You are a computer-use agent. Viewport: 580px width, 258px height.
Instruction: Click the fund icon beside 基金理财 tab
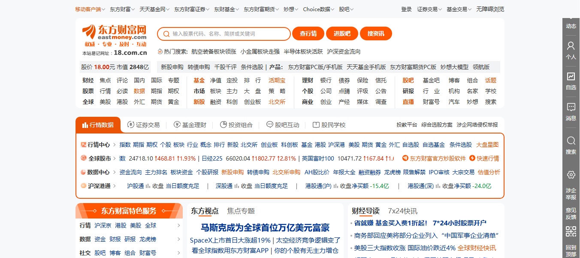177,124
